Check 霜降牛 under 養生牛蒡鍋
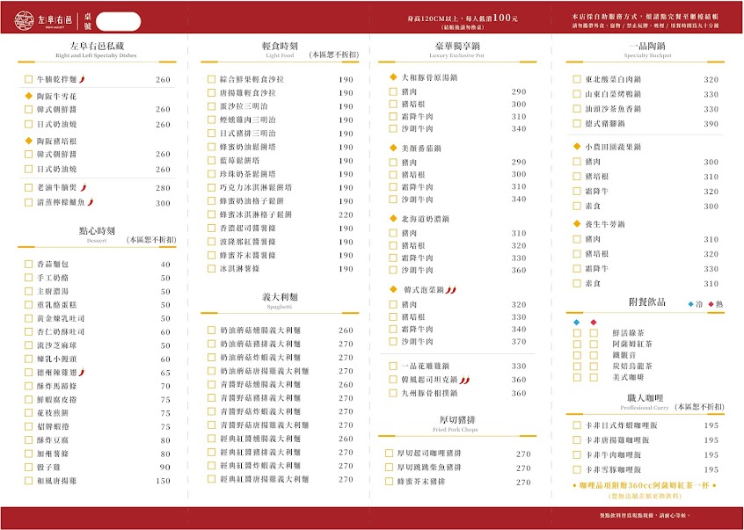 click(x=577, y=268)
